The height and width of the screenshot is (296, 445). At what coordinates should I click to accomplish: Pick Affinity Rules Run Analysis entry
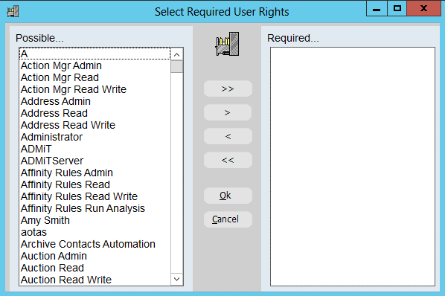[95, 208]
